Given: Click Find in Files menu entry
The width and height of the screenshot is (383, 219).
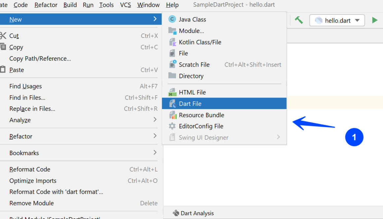Looking at the screenshot, I should click(27, 97).
